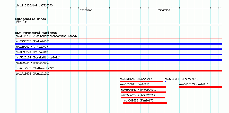The height and width of the screenshot is (113, 229).
Task: Click the small blue square for nsv5646398
Action: click(165, 81)
